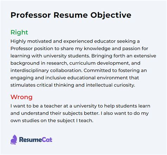Click the words 'intellectual curiosity' in the paragraph

[110, 85]
